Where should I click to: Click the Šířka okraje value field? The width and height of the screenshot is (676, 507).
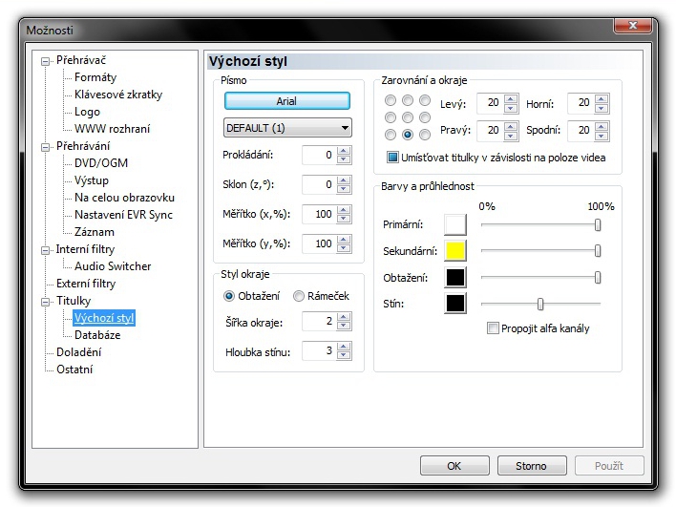coord(319,321)
